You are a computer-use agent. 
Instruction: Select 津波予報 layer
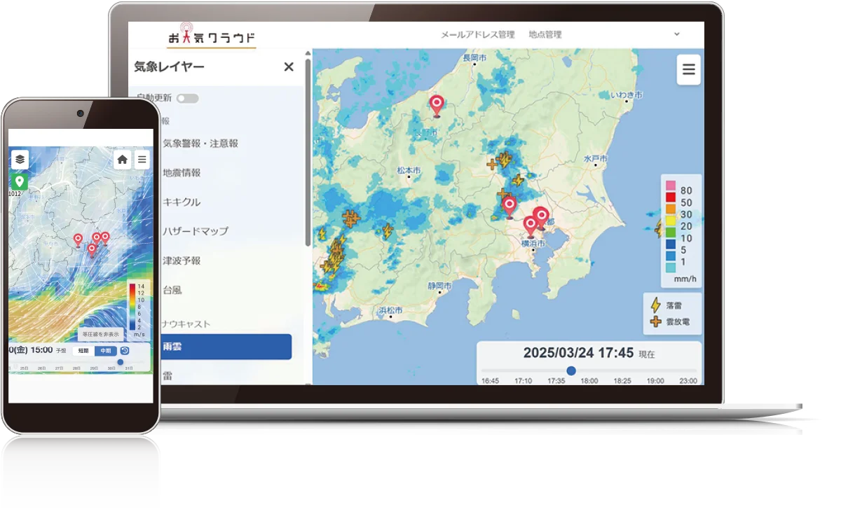(x=182, y=260)
